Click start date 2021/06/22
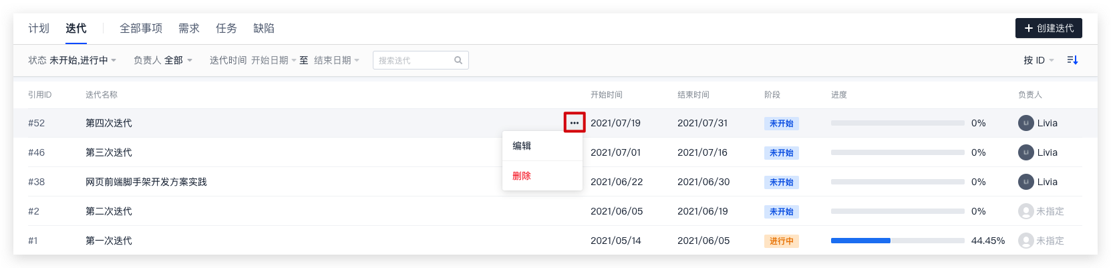 point(617,182)
